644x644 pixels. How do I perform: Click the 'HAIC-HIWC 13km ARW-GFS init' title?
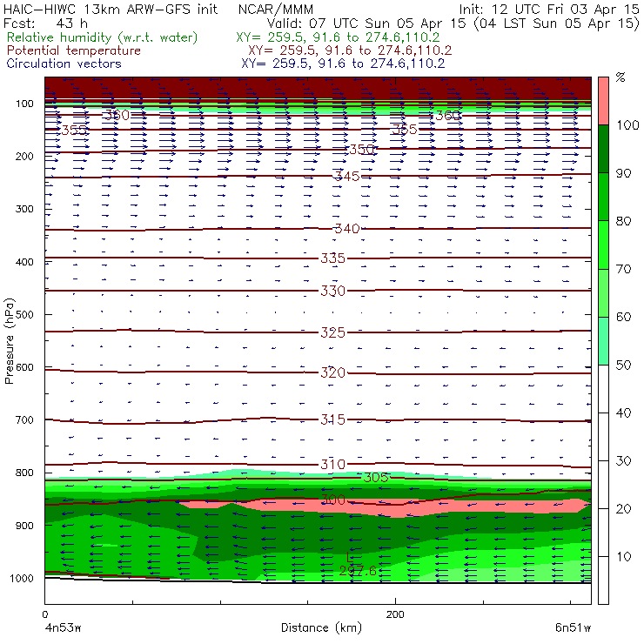[111, 9]
